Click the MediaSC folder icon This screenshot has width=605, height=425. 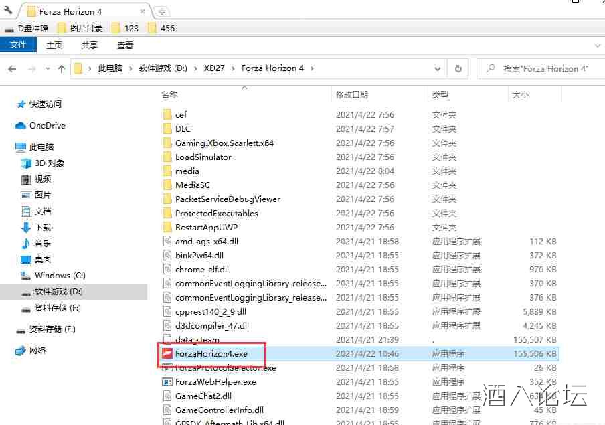[167, 185]
